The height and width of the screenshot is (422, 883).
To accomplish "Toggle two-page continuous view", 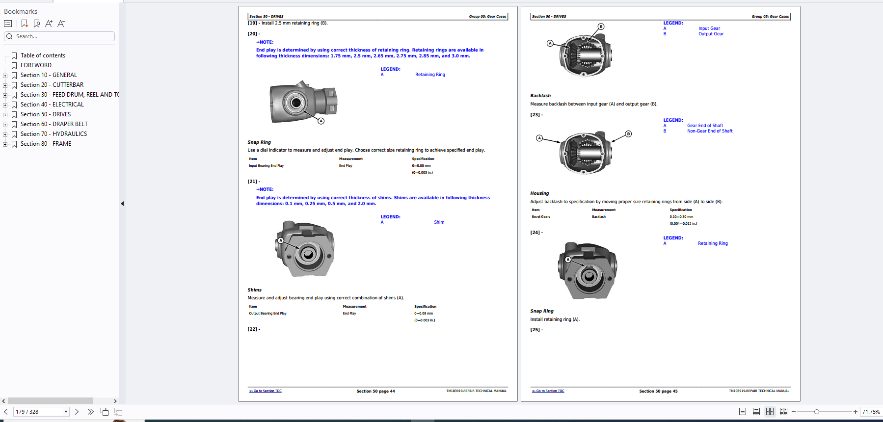I will click(783, 412).
